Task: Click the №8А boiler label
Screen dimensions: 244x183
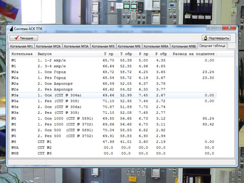Action: coord(15,147)
